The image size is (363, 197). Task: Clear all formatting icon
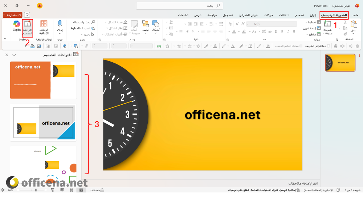tap(231, 24)
